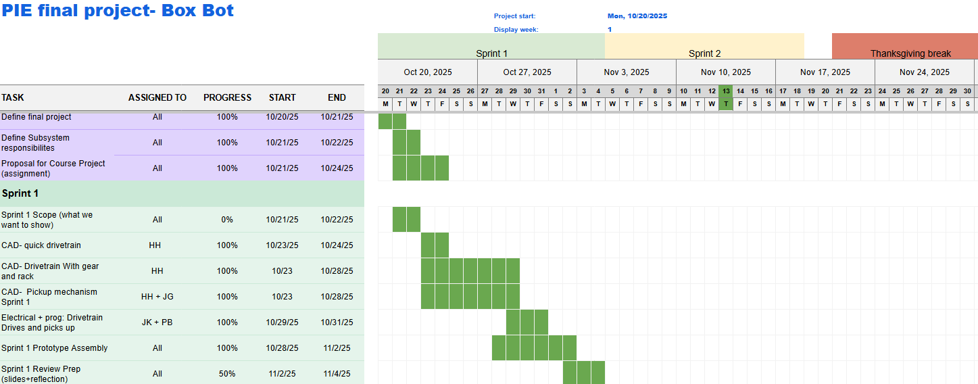This screenshot has width=978, height=384.
Task: Click end date 10/24/25 of Proposal for Course Project
Action: coord(337,168)
